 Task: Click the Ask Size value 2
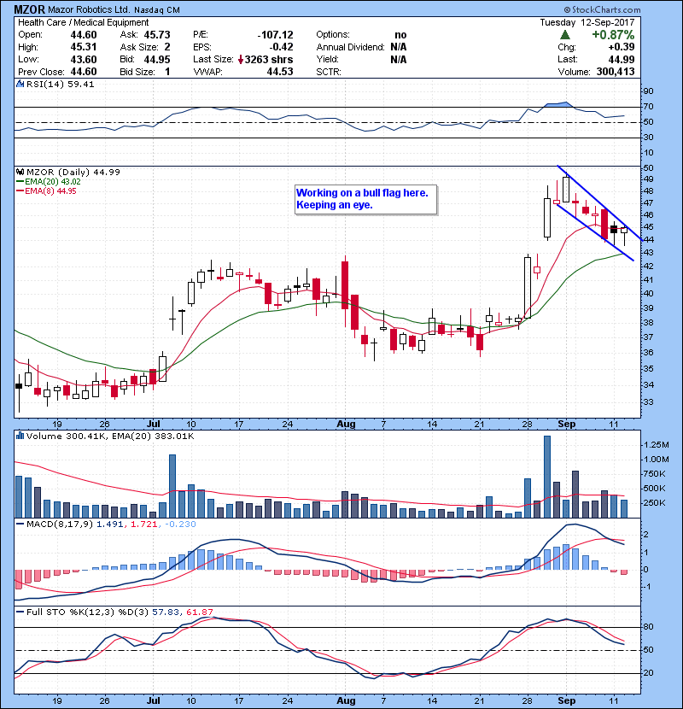(x=167, y=47)
